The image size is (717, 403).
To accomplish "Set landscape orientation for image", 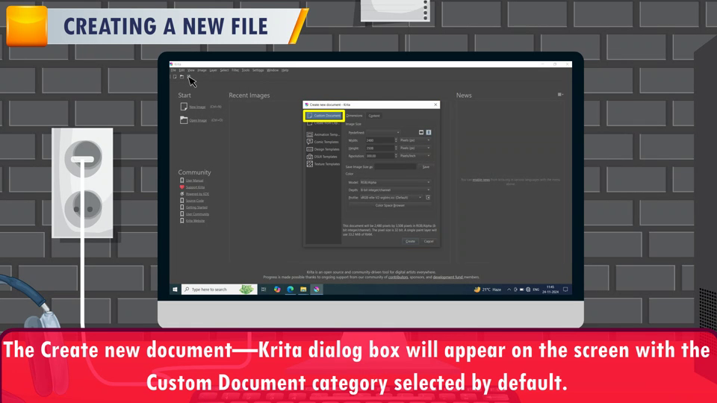I will pos(421,132).
